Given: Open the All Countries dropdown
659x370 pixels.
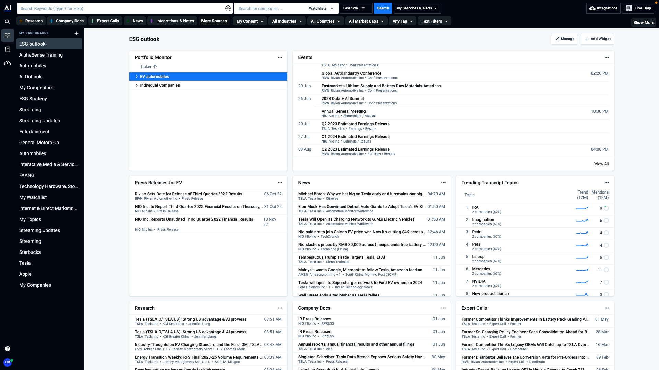Looking at the screenshot, I should tap(325, 21).
